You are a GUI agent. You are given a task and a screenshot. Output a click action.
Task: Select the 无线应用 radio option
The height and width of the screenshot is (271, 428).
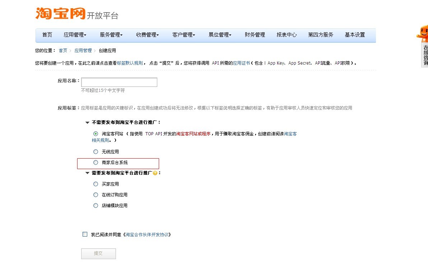(x=96, y=152)
